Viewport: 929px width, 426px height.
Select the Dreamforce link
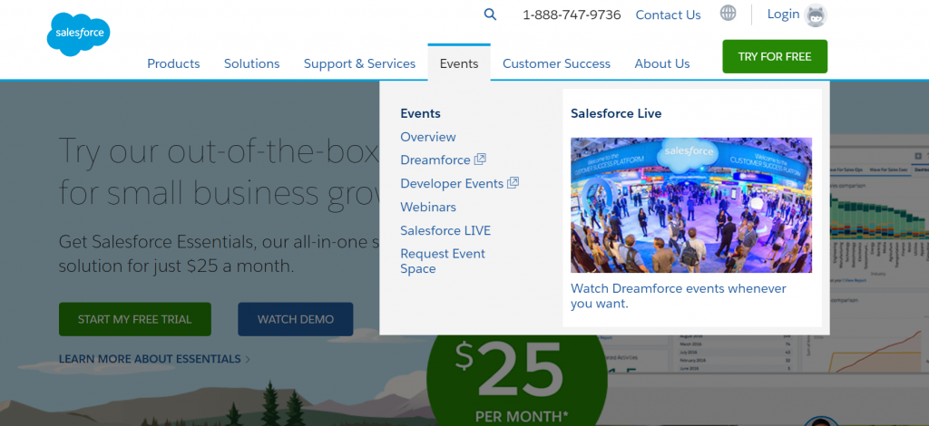435,160
